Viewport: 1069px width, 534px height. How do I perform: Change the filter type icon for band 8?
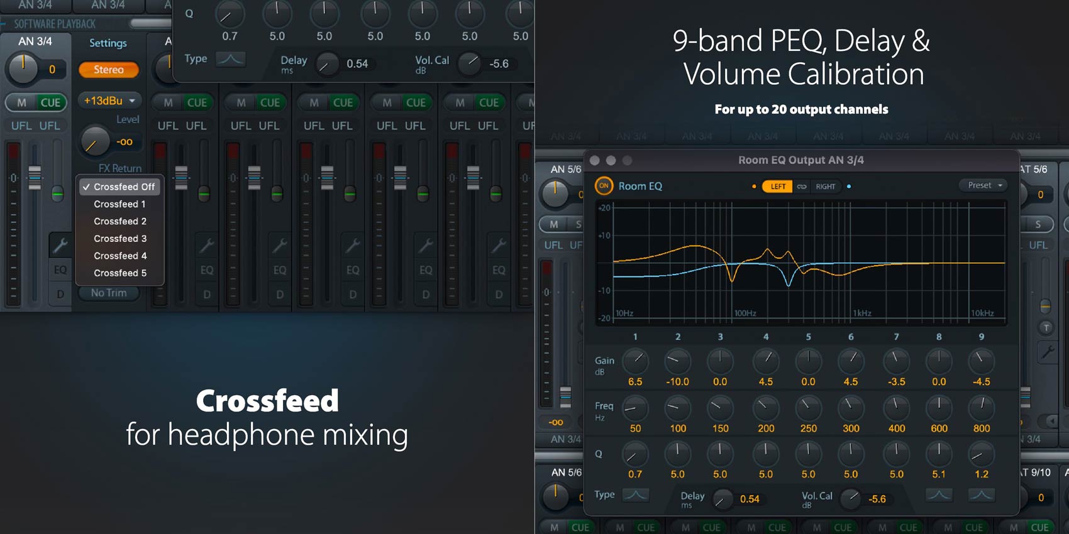click(939, 495)
